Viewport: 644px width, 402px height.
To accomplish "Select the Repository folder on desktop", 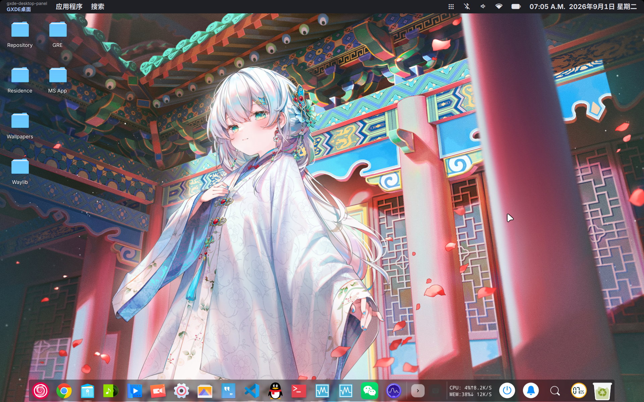I will click(x=20, y=35).
